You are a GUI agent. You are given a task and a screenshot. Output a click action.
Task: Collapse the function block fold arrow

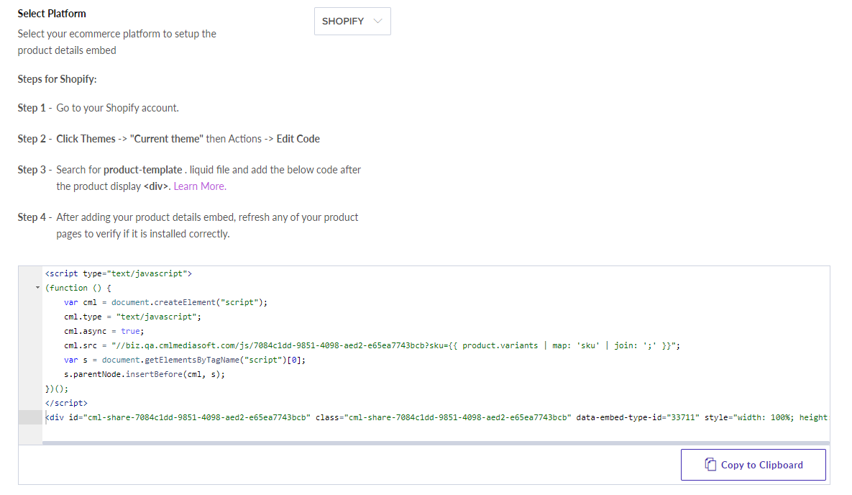37,288
